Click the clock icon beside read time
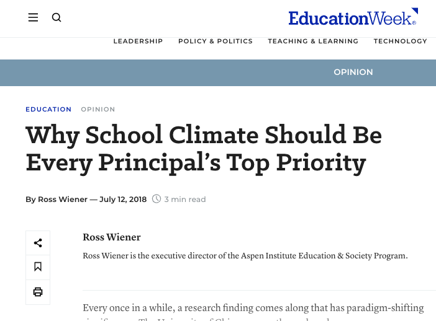 (x=157, y=199)
